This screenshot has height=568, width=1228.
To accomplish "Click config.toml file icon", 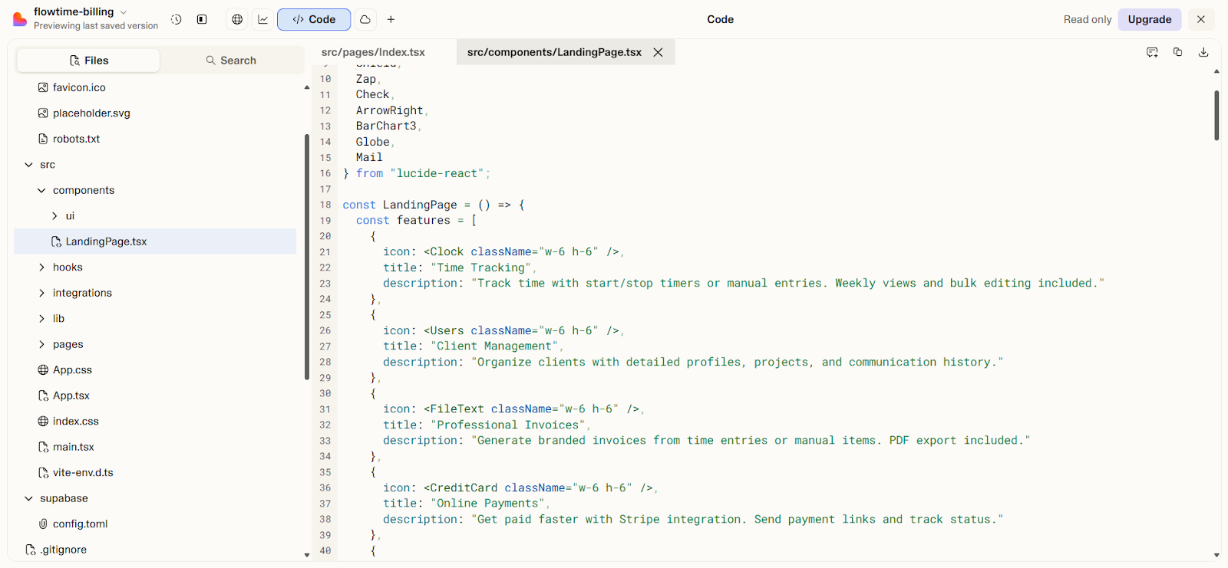I will coord(43,524).
